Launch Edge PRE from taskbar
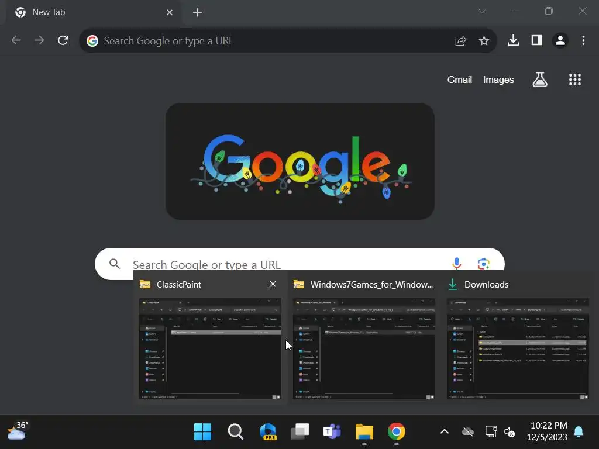This screenshot has width=599, height=449. pos(268,432)
